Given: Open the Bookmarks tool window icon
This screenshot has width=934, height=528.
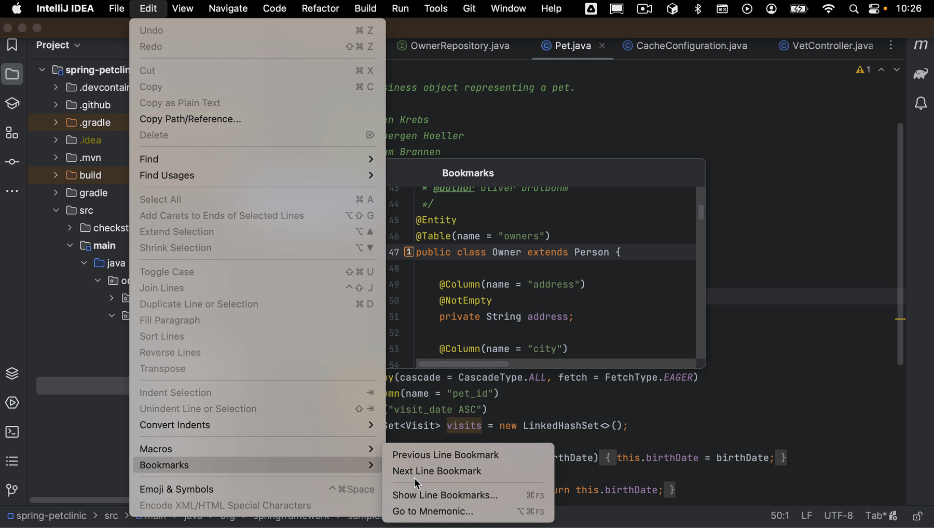Looking at the screenshot, I should point(12,45).
